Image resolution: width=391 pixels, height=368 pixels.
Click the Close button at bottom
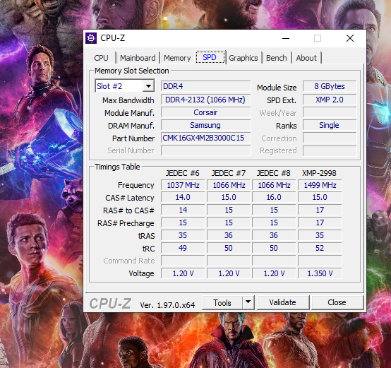click(337, 302)
